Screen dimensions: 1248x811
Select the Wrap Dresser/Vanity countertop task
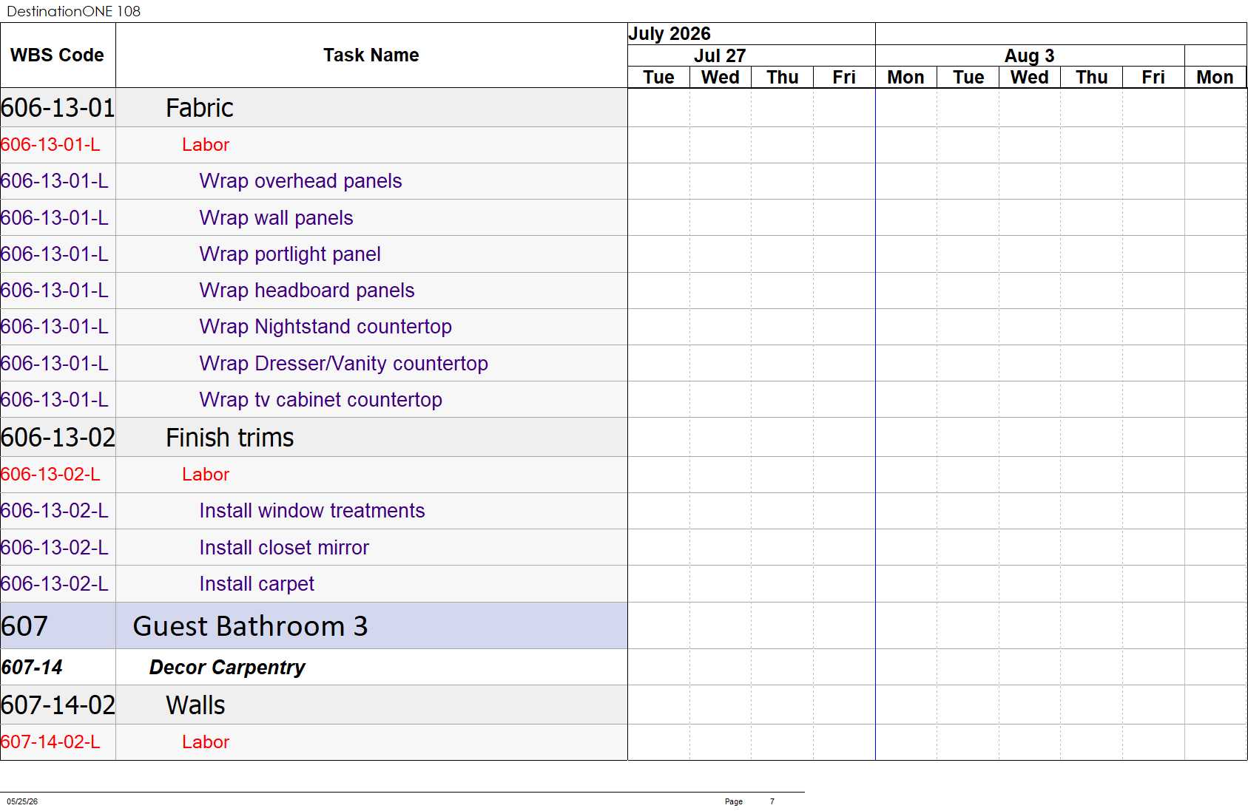(x=344, y=364)
